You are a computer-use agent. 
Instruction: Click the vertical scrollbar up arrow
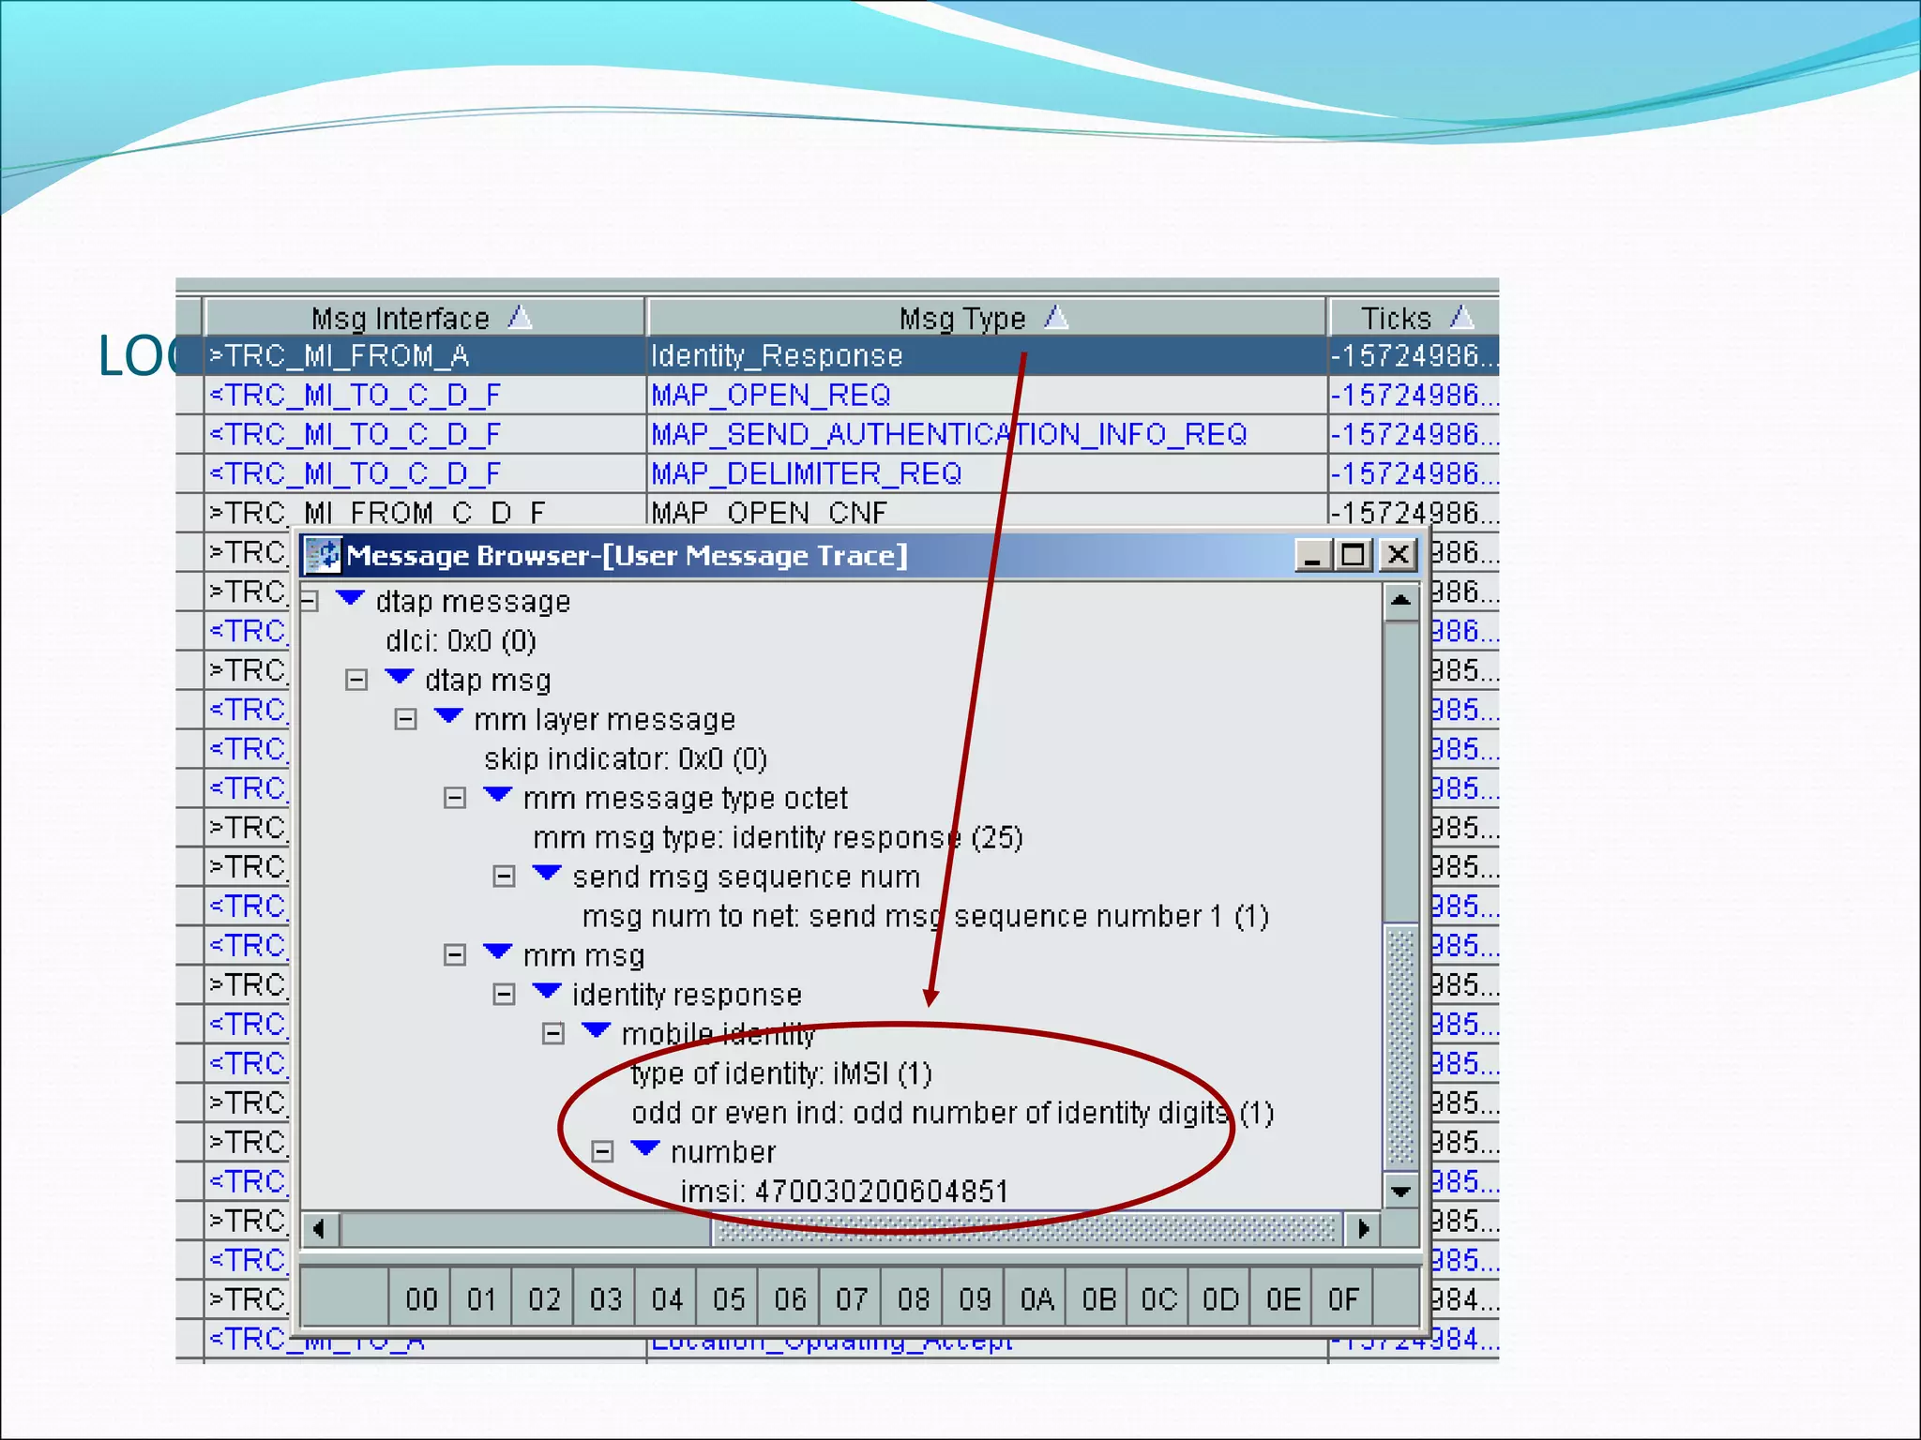pyautogui.click(x=1400, y=601)
